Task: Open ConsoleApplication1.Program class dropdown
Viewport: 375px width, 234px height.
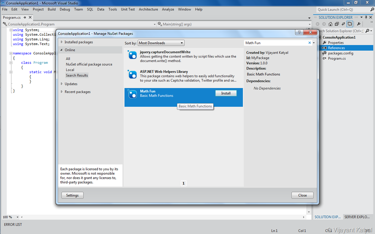Action: 155,24
